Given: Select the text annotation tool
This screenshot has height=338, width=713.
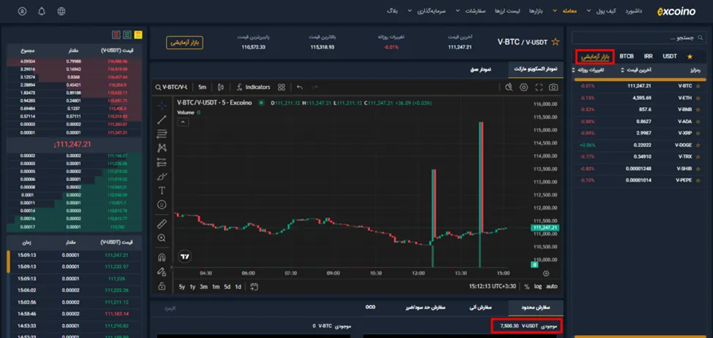Looking at the screenshot, I should tap(162, 190).
